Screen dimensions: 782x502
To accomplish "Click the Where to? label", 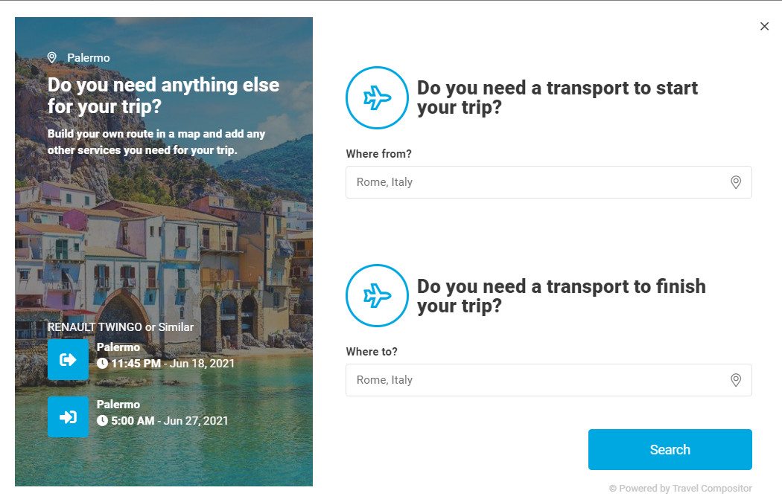I will point(372,352).
